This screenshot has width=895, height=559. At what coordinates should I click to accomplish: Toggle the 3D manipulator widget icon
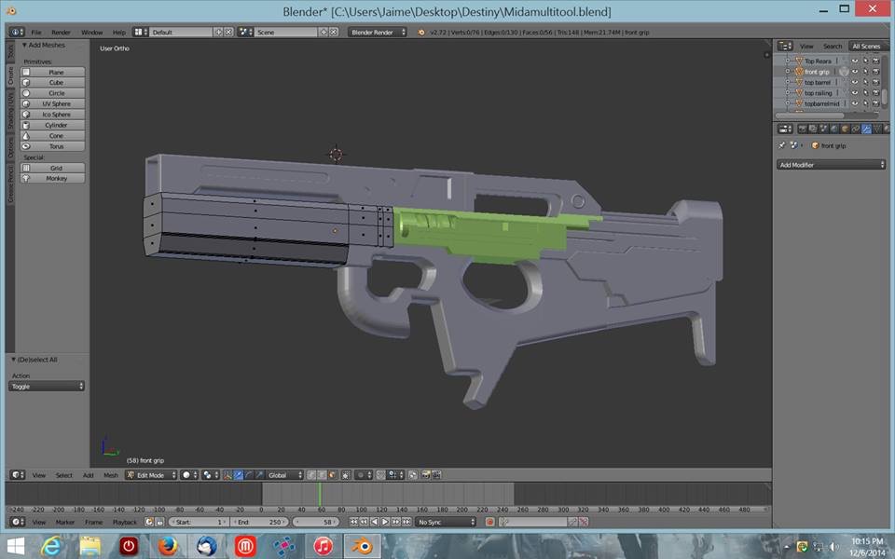pyautogui.click(x=227, y=475)
